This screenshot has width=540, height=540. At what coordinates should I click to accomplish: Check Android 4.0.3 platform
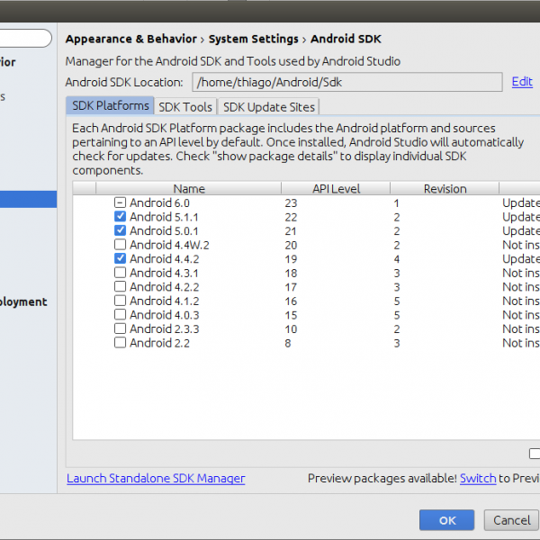(x=120, y=314)
